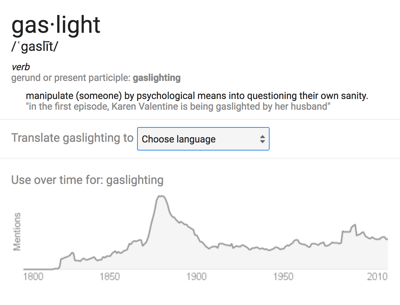Screen dimensions: 400x305
Task: Click the Karen Valentine example sentence
Action: pyautogui.click(x=178, y=107)
